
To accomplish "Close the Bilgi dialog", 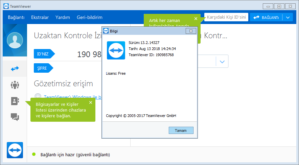I will [x=191, y=31].
